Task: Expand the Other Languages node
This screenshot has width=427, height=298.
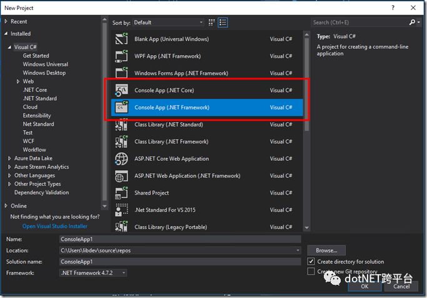Action: (x=9, y=175)
